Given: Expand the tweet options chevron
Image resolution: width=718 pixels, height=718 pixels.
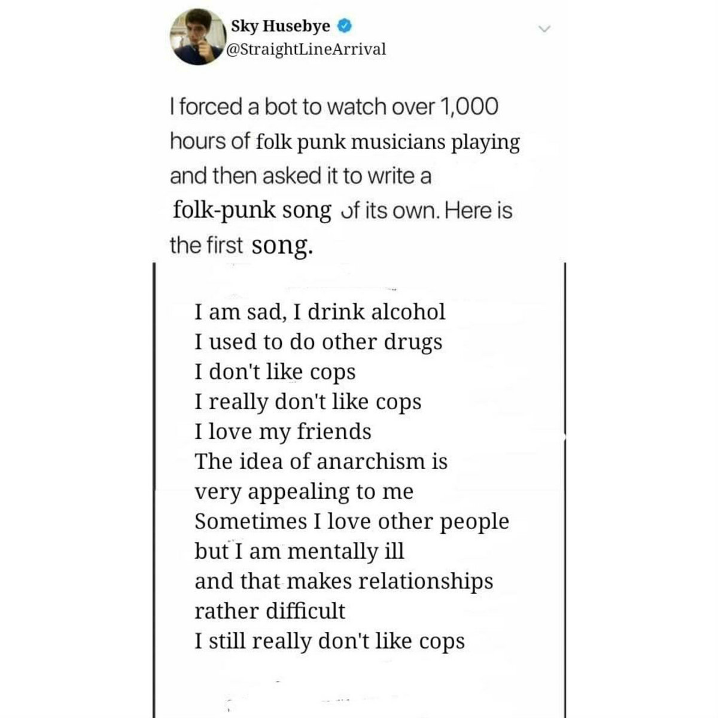Looking at the screenshot, I should point(543,29).
